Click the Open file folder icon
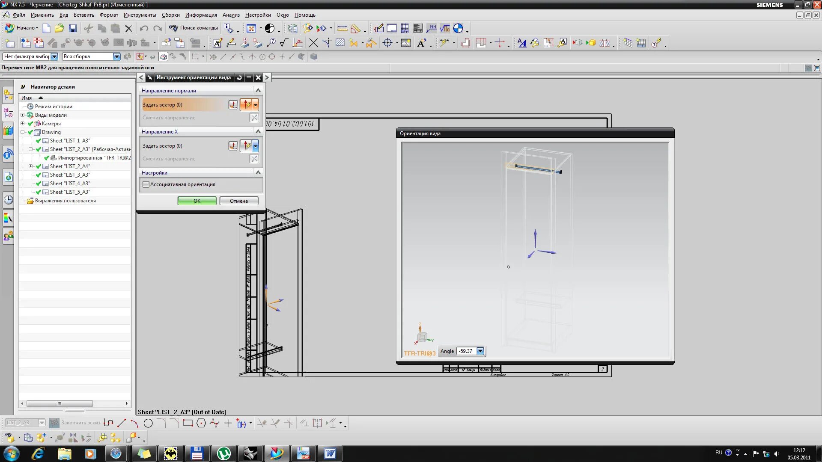The image size is (822, 462). 59,29
